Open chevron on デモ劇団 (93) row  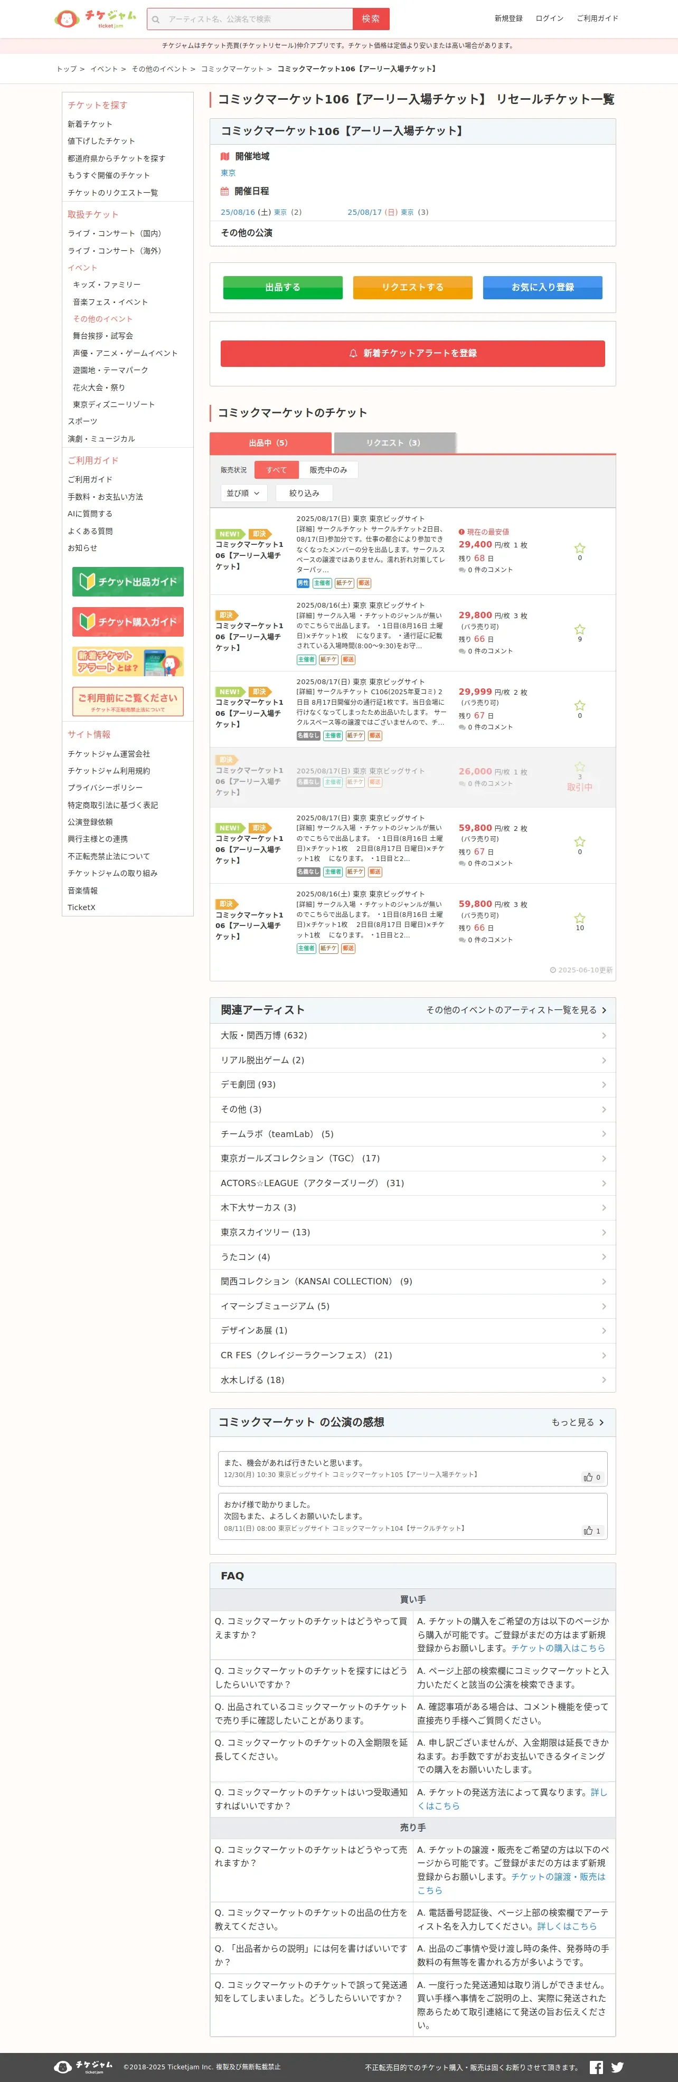click(x=604, y=1085)
